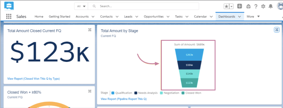Open the Trailhead guidance icon
This screenshot has width=283, height=108.
point(248,6)
